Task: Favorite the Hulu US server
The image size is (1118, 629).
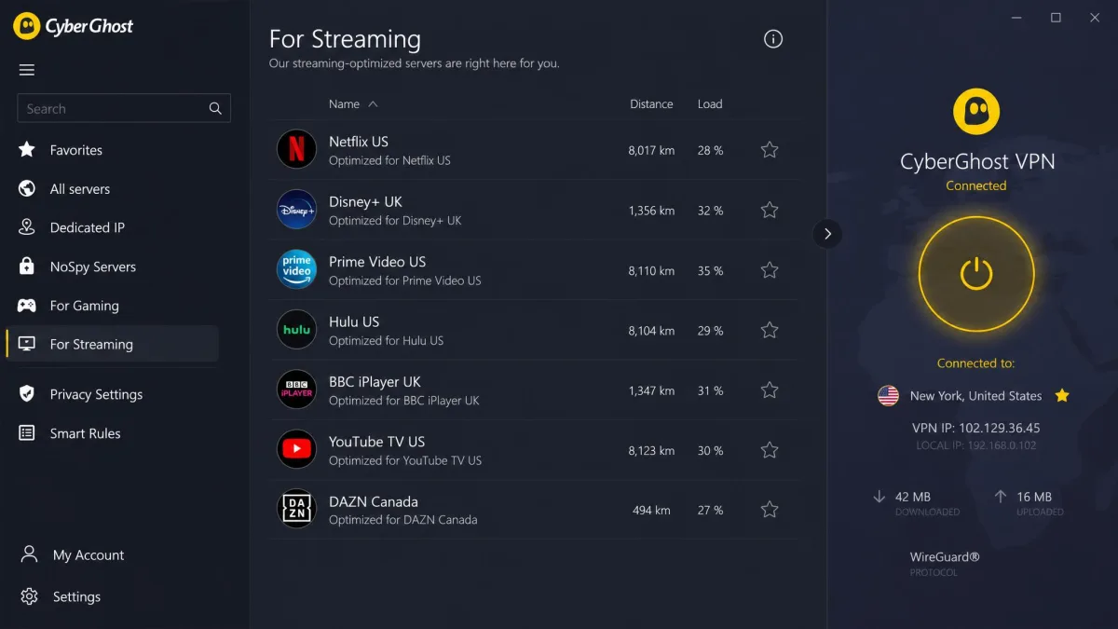Action: [x=770, y=330]
